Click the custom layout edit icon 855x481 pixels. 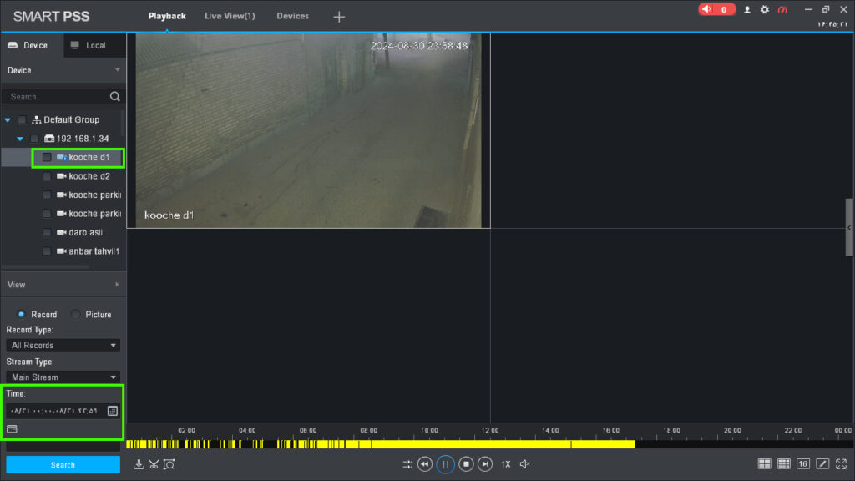pyautogui.click(x=822, y=463)
